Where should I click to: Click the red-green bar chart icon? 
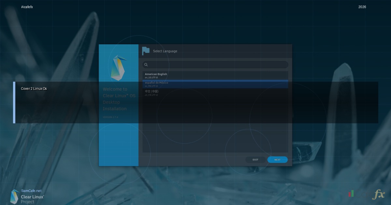[351, 194]
